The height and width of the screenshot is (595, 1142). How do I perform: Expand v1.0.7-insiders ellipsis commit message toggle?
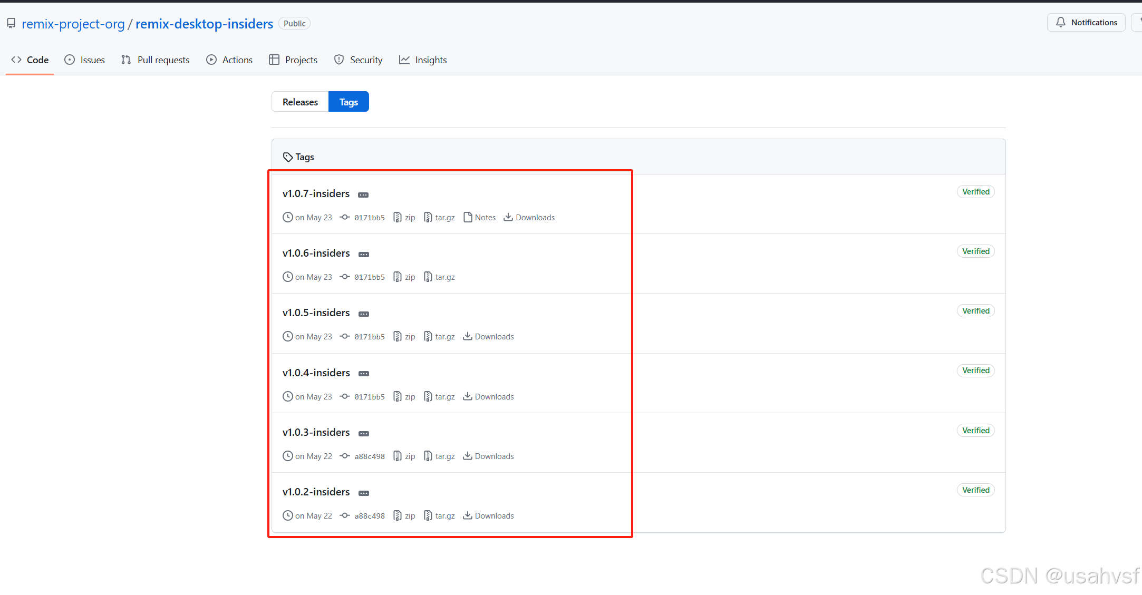point(363,195)
